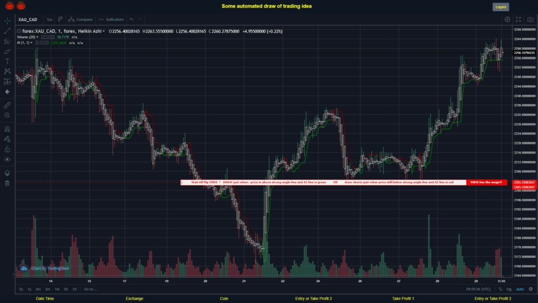538x303 pixels.
Task: Activate the zoom in magnifier tool
Action: 7,115
